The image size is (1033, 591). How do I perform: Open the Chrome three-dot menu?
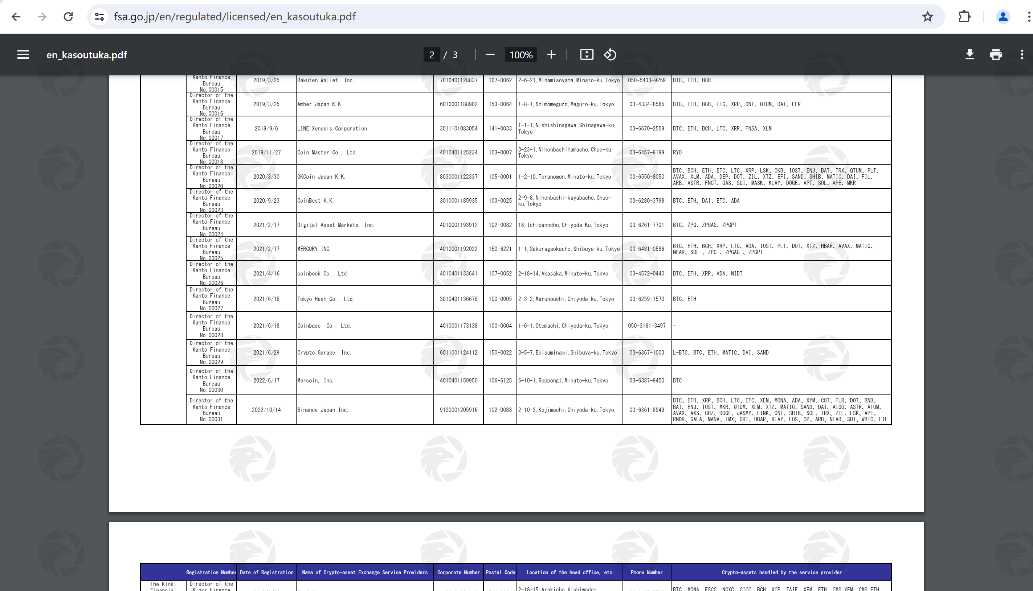1028,17
